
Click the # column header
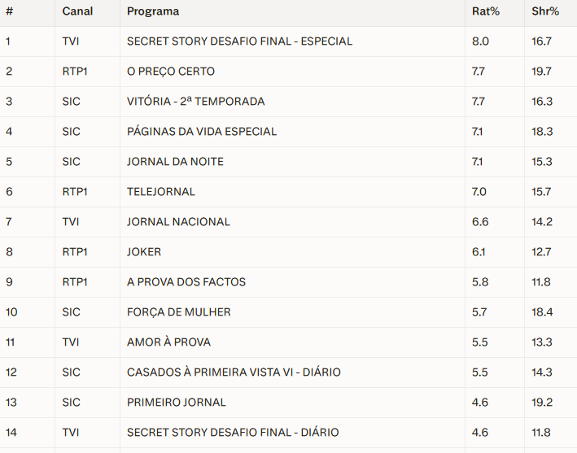(10, 11)
